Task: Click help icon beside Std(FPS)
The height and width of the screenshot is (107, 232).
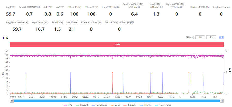Action: pos(53,7)
